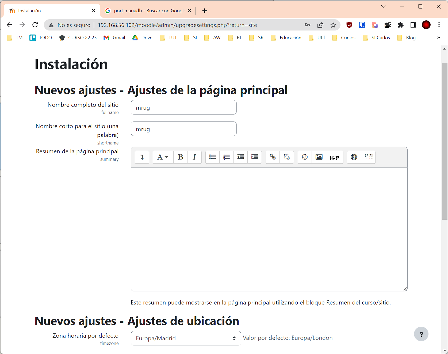Open the paragraph styles dropdown
This screenshot has height=354, width=448.
pyautogui.click(x=163, y=157)
